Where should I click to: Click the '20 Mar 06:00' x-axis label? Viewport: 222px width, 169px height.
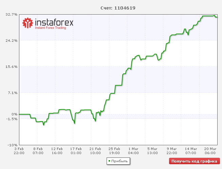click(210, 151)
